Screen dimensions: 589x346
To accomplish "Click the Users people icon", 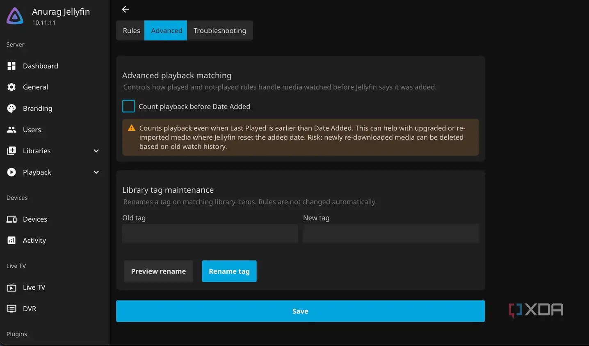I will pos(11,130).
